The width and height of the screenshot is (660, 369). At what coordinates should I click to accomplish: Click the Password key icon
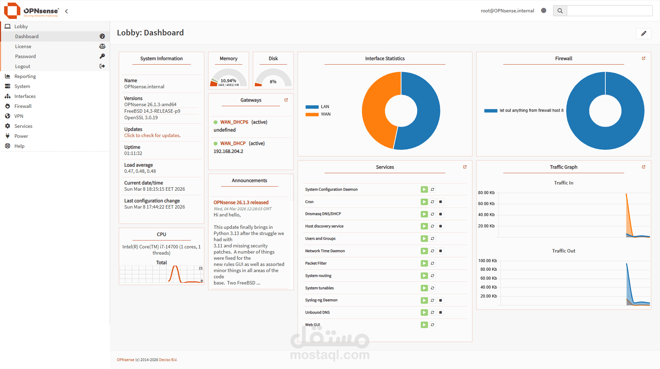click(x=102, y=56)
